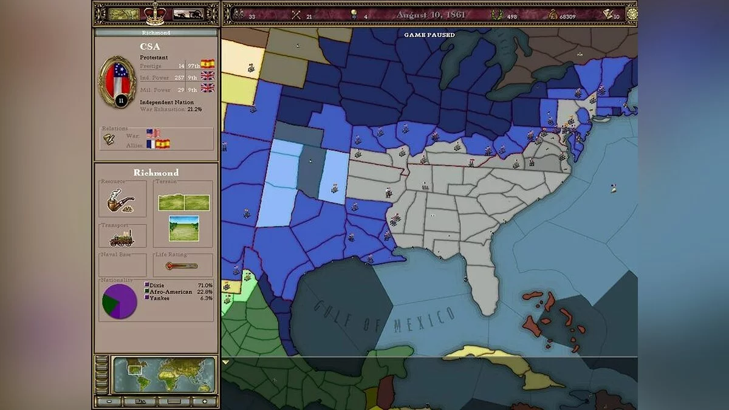729x410 pixels.
Task: Select the fourth map mode button beside the minimap
Action: pos(102,383)
